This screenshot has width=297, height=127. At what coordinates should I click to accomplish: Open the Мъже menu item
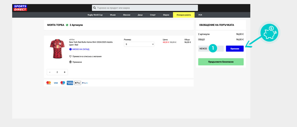[113, 15]
